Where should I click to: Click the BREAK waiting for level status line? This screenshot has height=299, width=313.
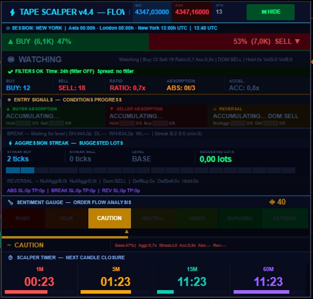tap(104, 134)
